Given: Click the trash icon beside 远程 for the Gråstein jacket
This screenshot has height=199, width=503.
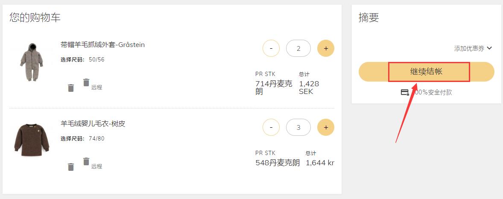Looking at the screenshot, I should [x=86, y=82].
